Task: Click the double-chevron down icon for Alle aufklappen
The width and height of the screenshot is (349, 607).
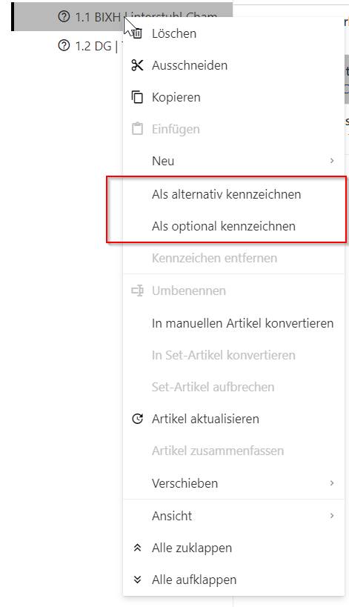Action: click(x=137, y=580)
